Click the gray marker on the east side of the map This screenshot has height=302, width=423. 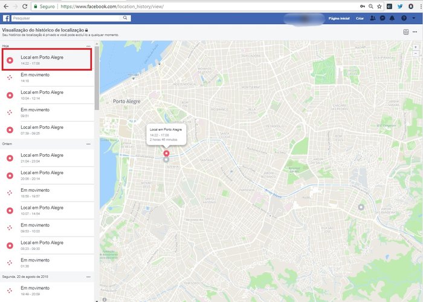361,207
